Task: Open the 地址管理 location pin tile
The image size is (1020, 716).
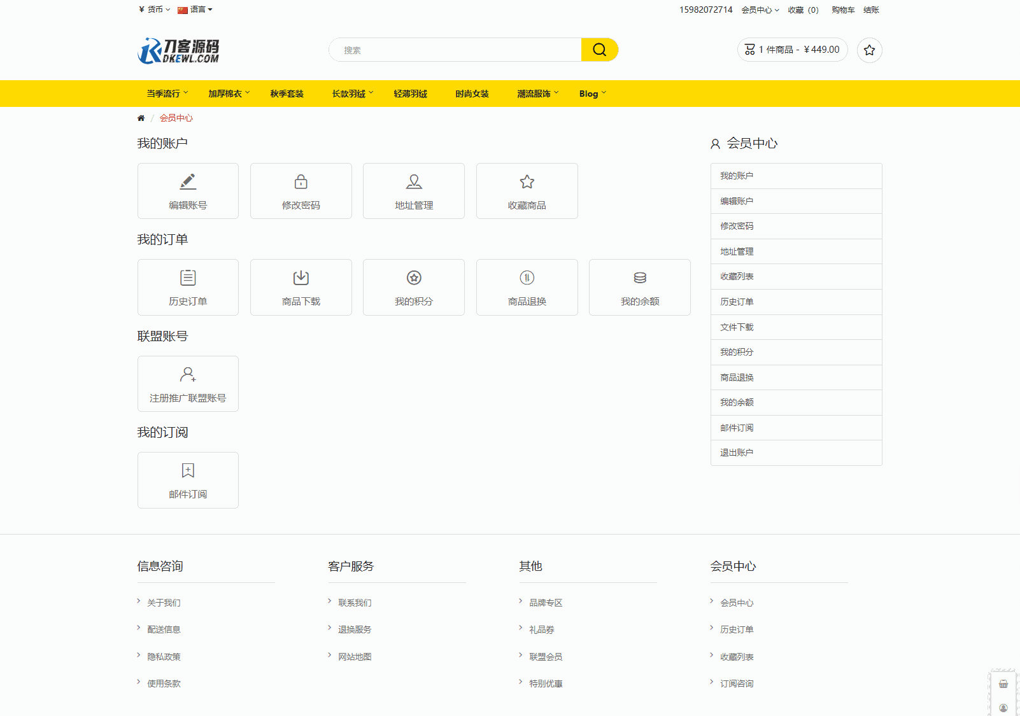Action: (413, 191)
